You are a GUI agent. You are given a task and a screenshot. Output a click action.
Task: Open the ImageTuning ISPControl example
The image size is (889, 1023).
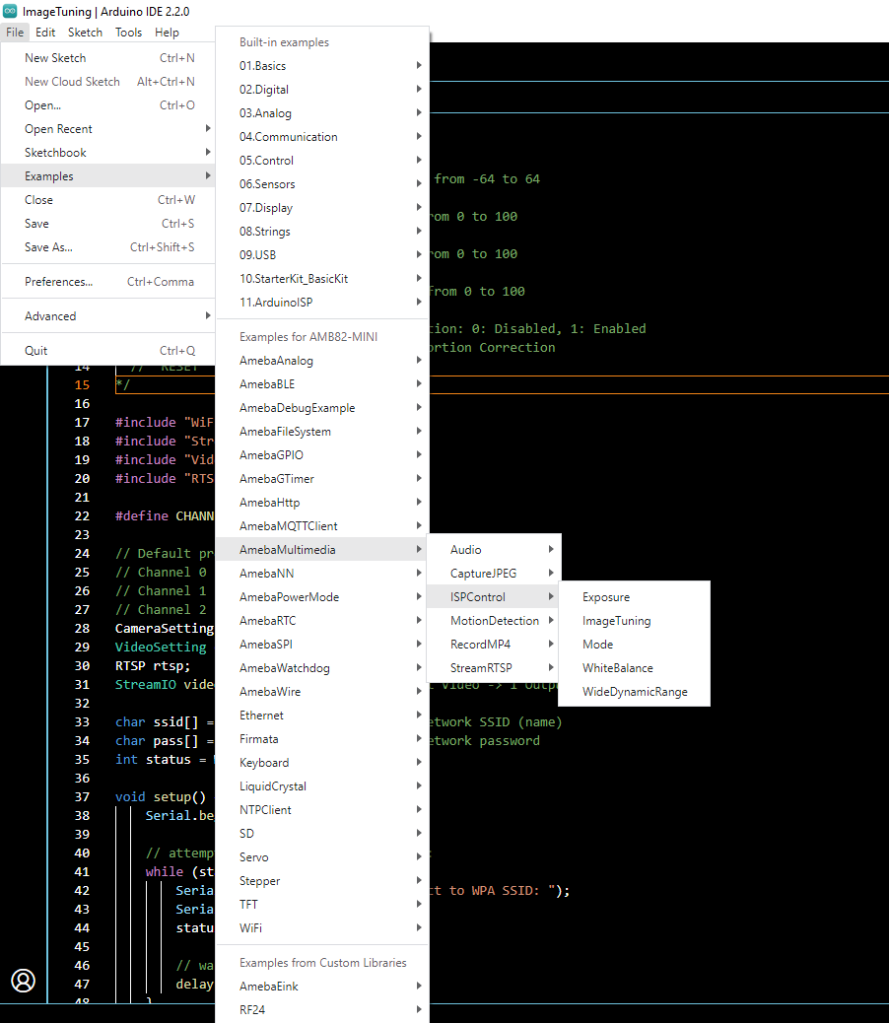[x=616, y=621]
